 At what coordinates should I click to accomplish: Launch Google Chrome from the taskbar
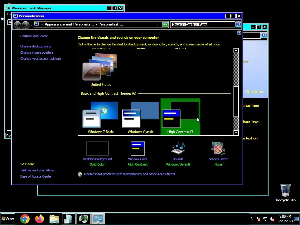tap(25, 219)
